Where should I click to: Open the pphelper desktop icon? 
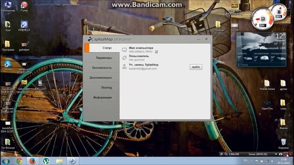tap(24, 46)
